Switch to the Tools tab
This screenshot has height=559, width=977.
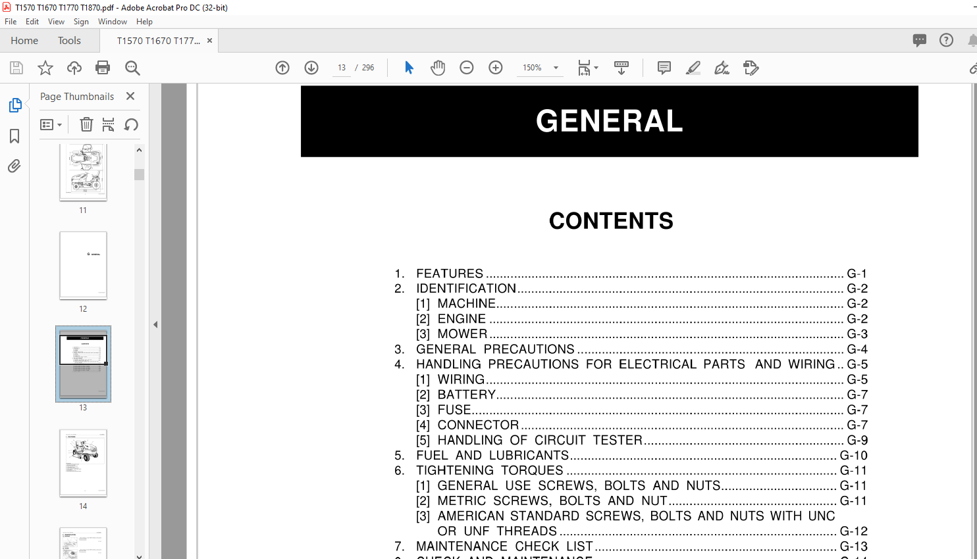point(69,41)
